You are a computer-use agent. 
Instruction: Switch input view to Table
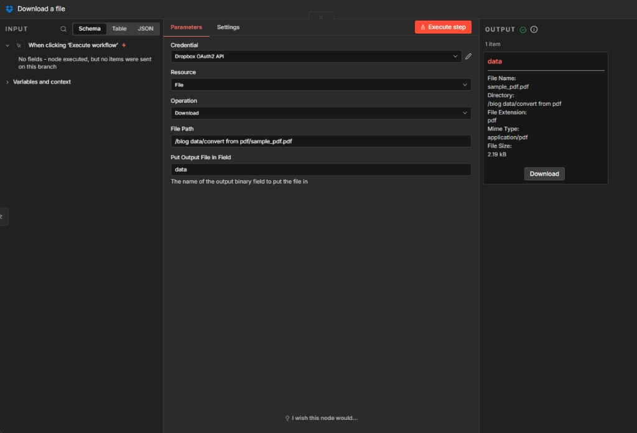pyautogui.click(x=119, y=29)
